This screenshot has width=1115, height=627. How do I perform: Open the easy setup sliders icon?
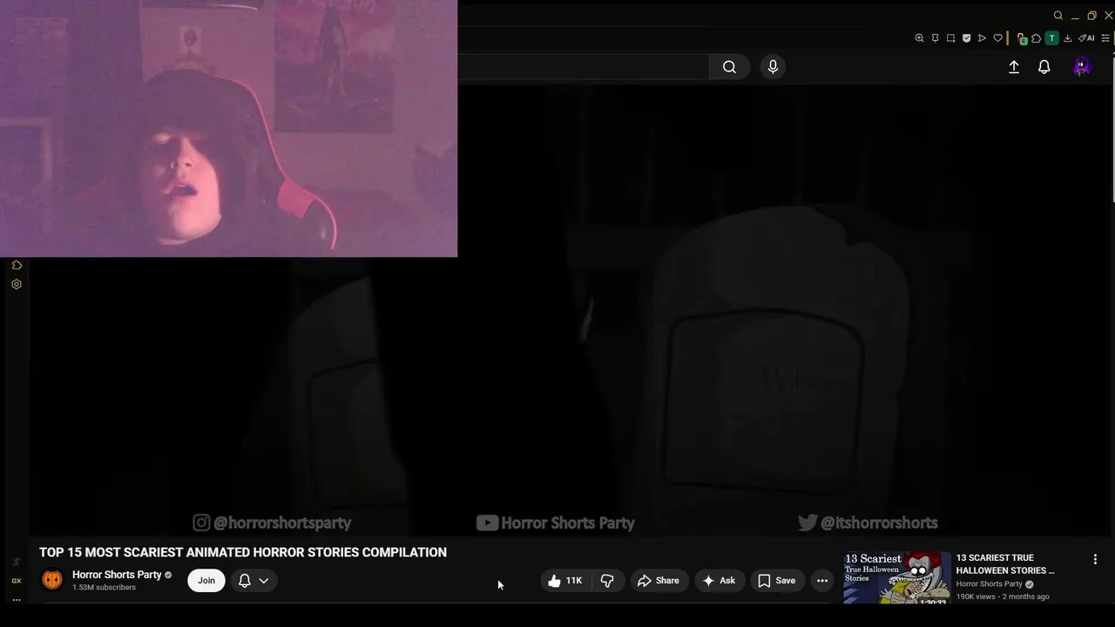pos(1106,38)
